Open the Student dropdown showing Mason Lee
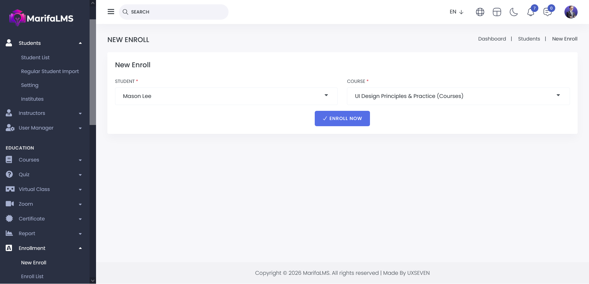 pos(226,96)
